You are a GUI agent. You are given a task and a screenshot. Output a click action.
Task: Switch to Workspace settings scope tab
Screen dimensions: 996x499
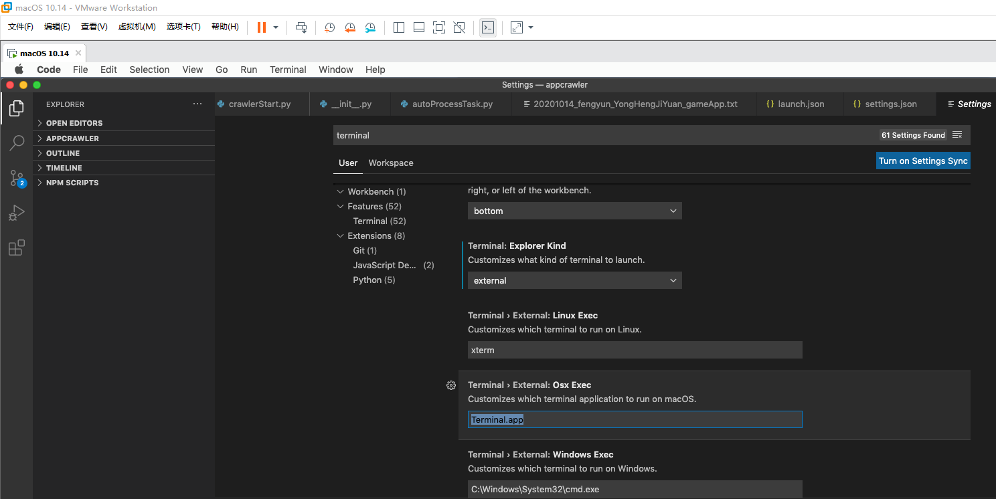[x=391, y=163]
